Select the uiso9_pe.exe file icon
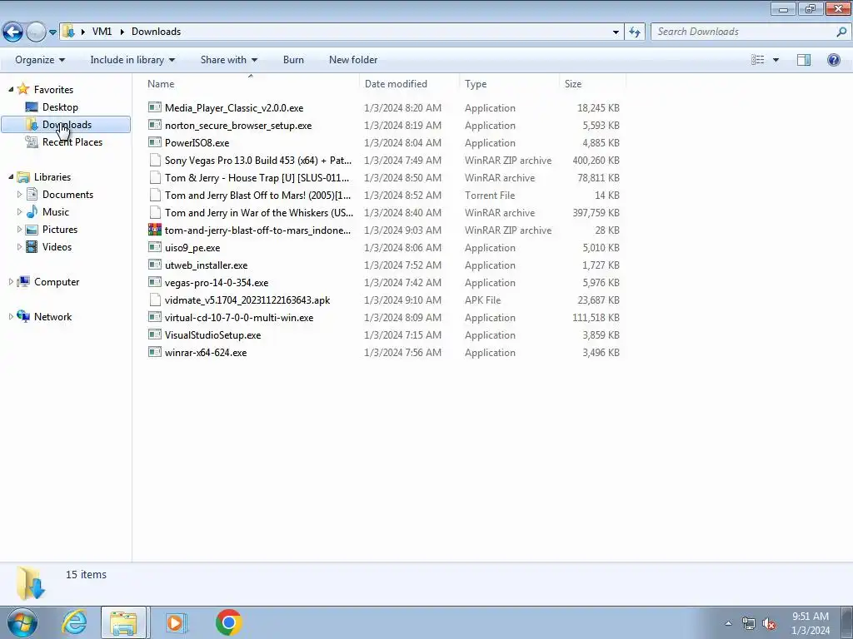 [155, 247]
